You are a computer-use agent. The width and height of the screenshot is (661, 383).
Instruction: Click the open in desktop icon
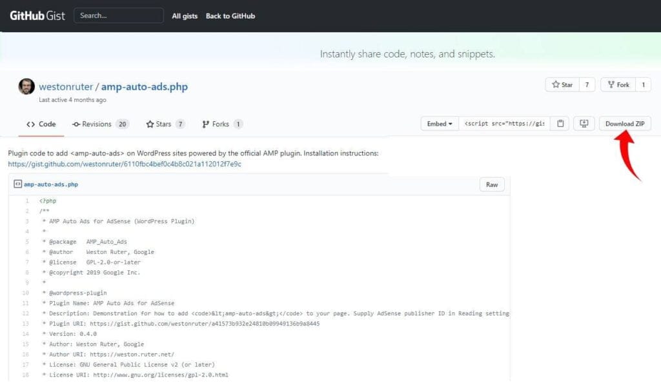[584, 124]
